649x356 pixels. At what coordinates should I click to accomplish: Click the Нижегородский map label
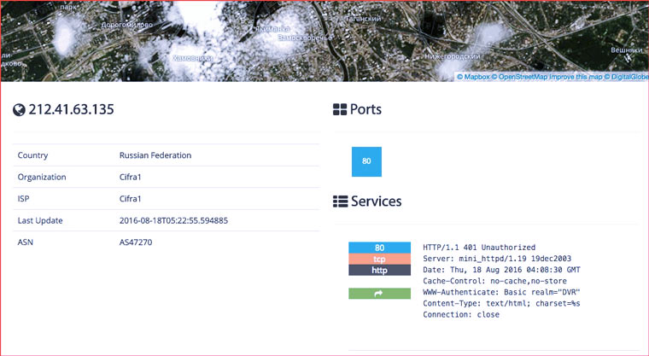453,56
